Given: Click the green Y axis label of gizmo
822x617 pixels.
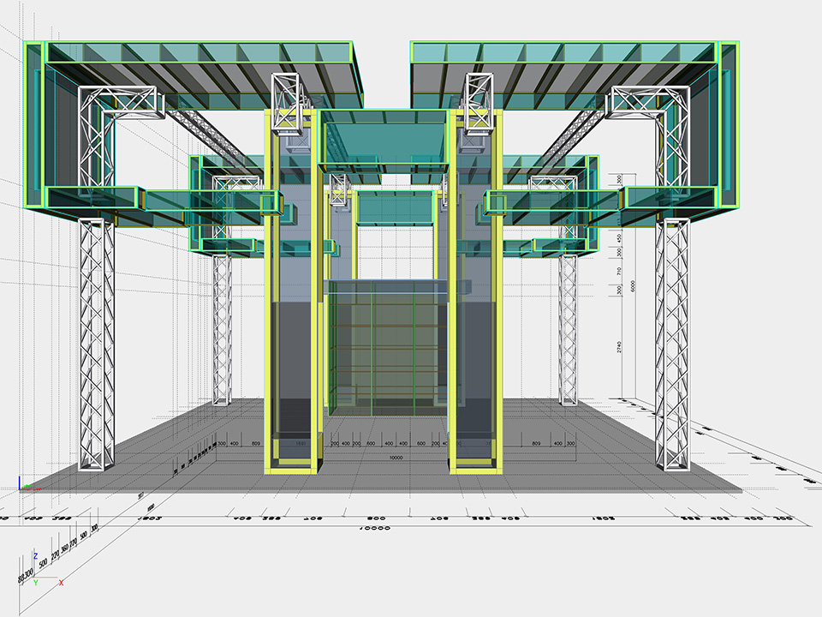Looking at the screenshot, I should (x=34, y=584).
